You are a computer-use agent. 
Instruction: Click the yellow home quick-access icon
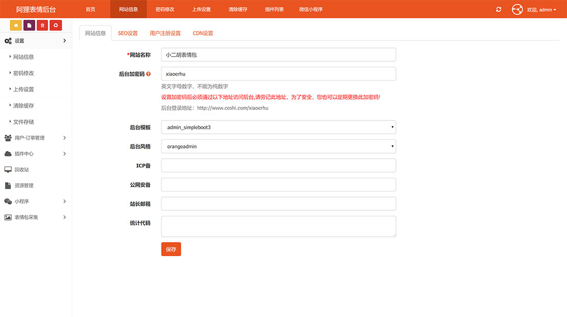15,25
